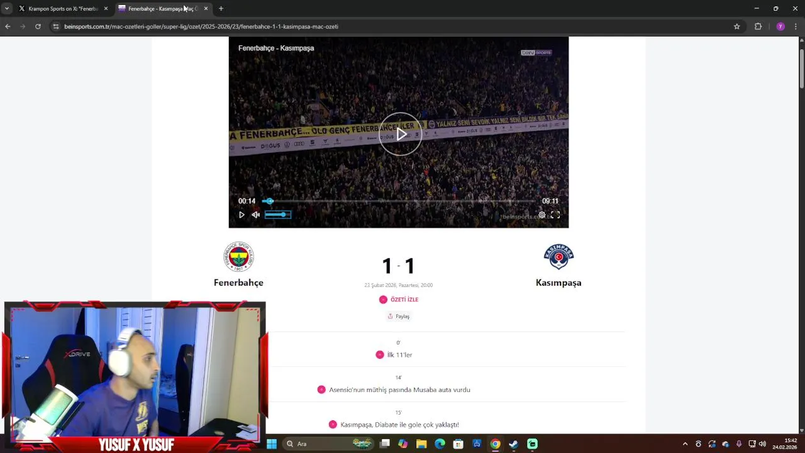Open the volume speaker tray icon
The height and width of the screenshot is (453, 805).
click(762, 444)
